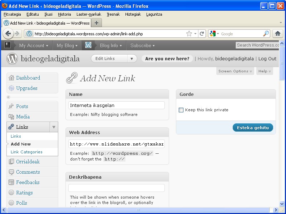The image size is (286, 214).
Task: Open a new tab with the plus button
Action: (97, 23)
